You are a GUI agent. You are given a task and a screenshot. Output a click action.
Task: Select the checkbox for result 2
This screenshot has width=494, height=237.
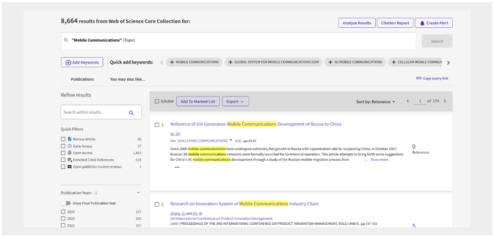[x=157, y=204]
